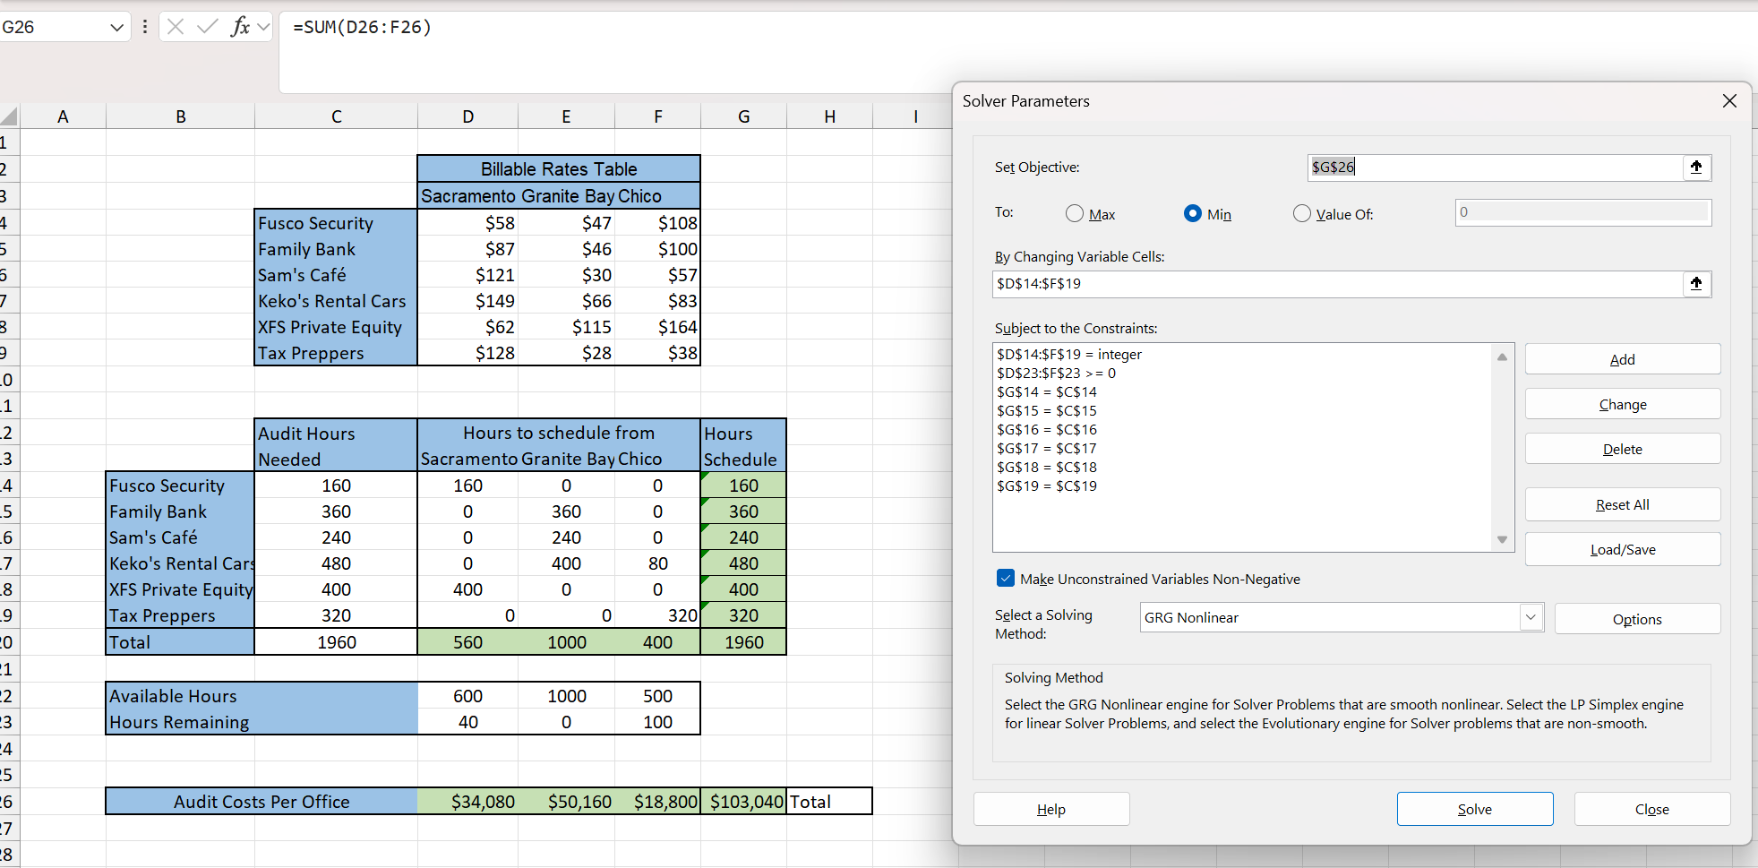
Task: Click the Close button in Solver
Action: (1651, 809)
